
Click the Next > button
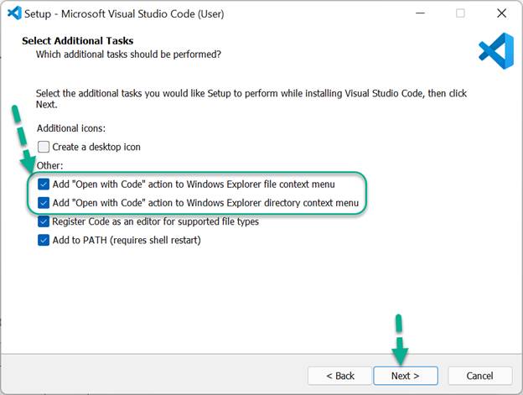pos(406,376)
